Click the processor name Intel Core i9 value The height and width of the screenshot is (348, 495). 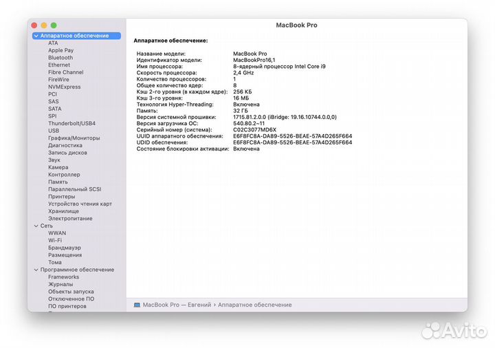point(279,66)
